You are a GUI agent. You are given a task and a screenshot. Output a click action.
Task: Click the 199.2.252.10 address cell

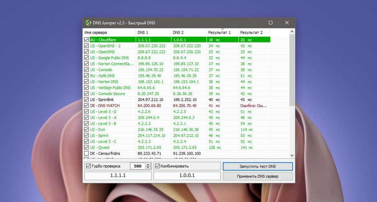(185, 100)
